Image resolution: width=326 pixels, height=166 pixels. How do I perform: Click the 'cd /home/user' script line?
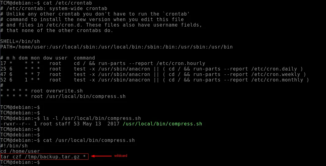coord(20,151)
